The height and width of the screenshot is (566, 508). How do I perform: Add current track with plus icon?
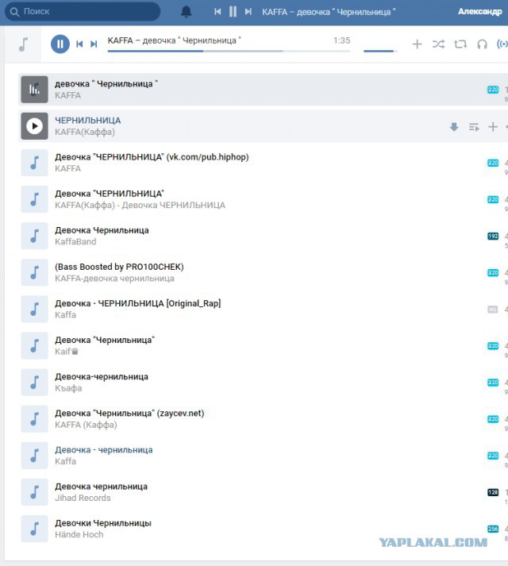[x=417, y=44]
